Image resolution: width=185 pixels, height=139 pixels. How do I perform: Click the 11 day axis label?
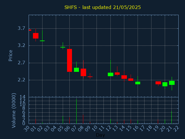click(101, 129)
